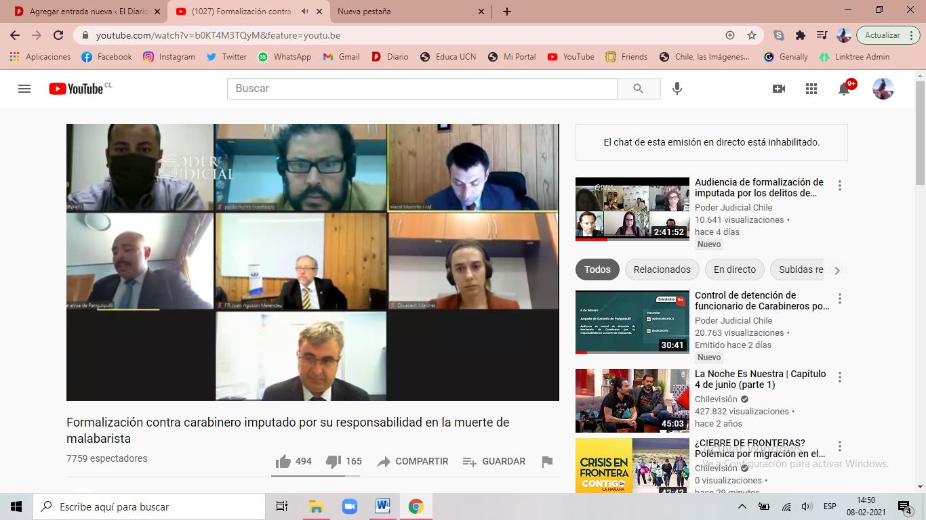Click the live video player
The width and height of the screenshot is (926, 520).
pos(313,262)
